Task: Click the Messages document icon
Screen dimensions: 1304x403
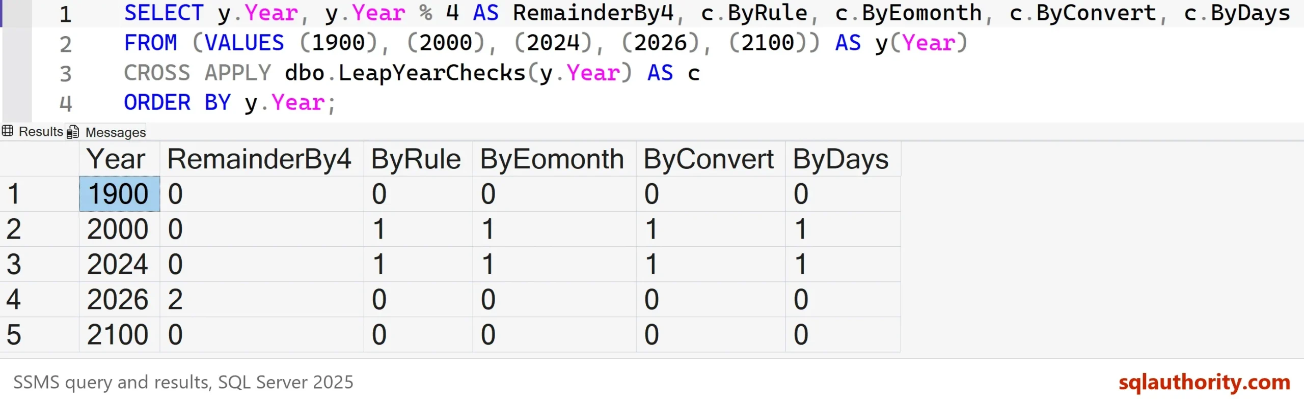Action: tap(73, 132)
